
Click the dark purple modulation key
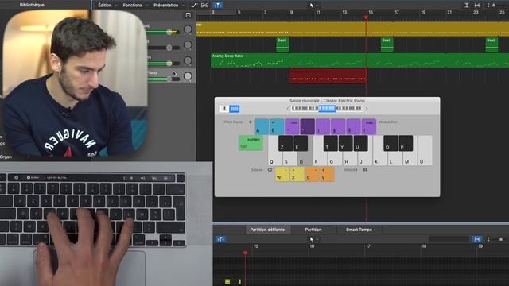point(308,126)
